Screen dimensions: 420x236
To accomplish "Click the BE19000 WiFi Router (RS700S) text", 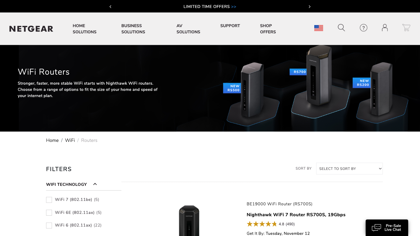I will (x=279, y=204).
